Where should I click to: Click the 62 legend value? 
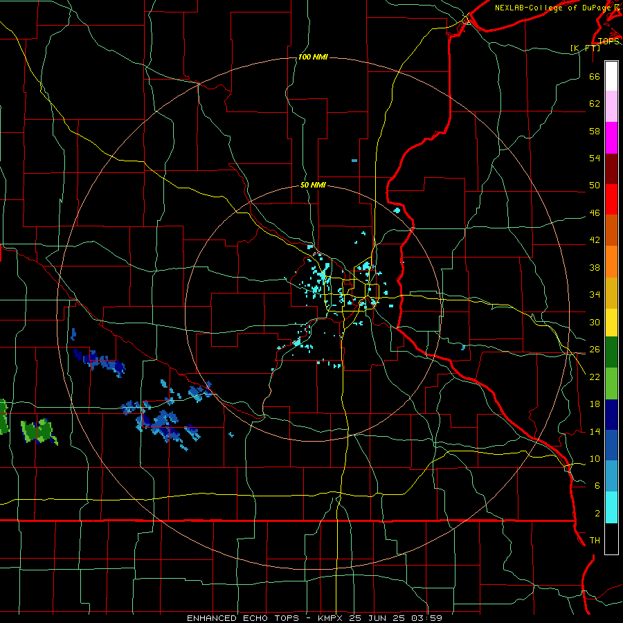[595, 103]
